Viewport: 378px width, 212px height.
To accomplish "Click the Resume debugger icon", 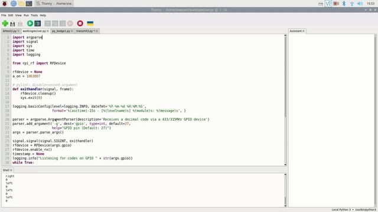I will point(70,24).
